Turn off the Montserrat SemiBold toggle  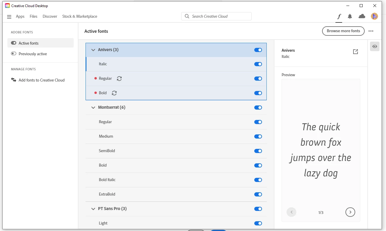pyautogui.click(x=258, y=151)
